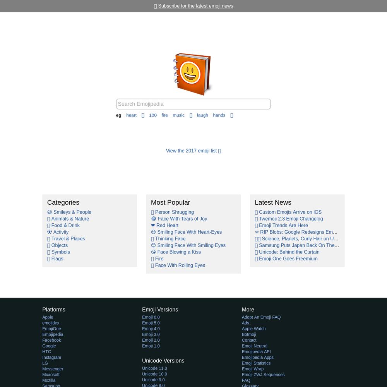387x387 pixels.
Task: Open Emoji Statistics footer link
Action: [x=256, y=363]
